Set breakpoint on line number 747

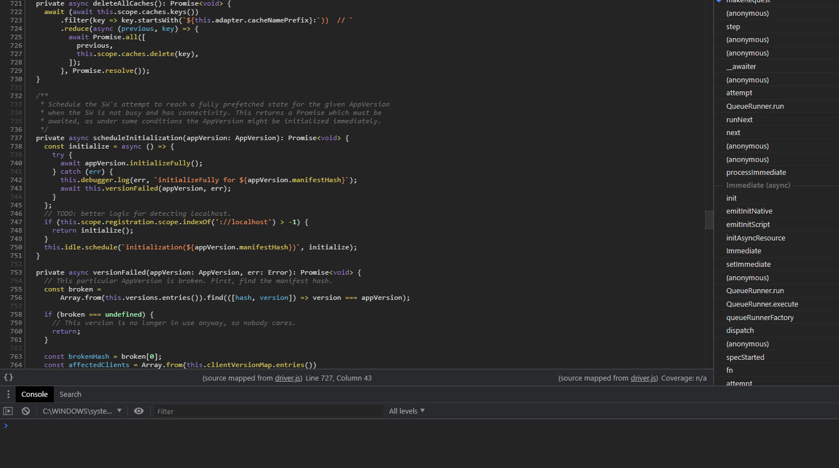tap(16, 222)
